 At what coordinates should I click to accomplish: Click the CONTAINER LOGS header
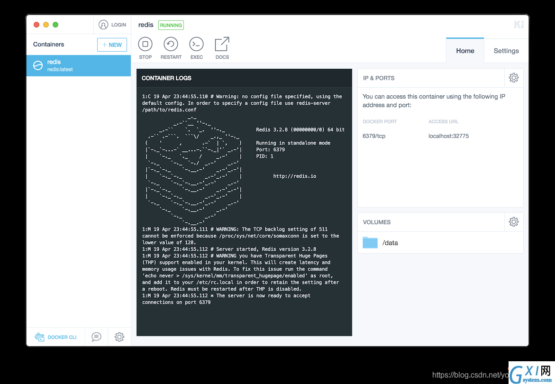click(x=166, y=78)
